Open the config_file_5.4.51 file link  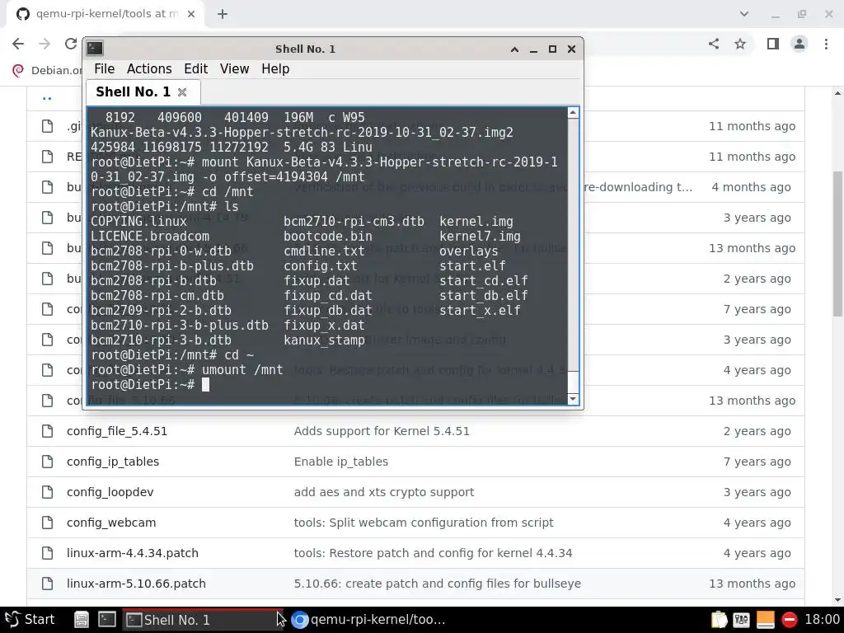coord(117,431)
